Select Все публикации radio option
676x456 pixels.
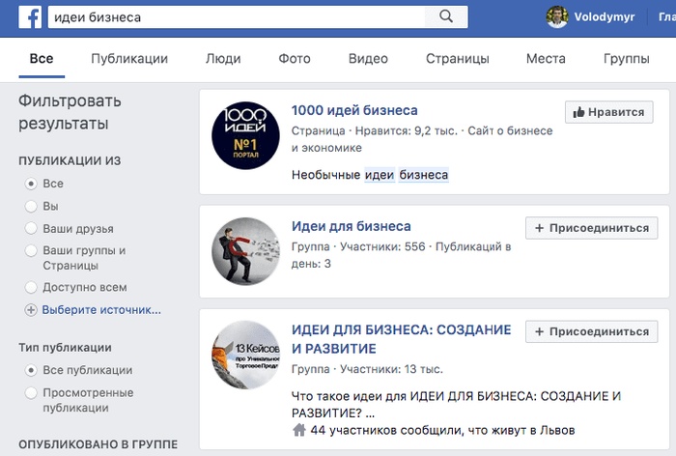coord(31,370)
